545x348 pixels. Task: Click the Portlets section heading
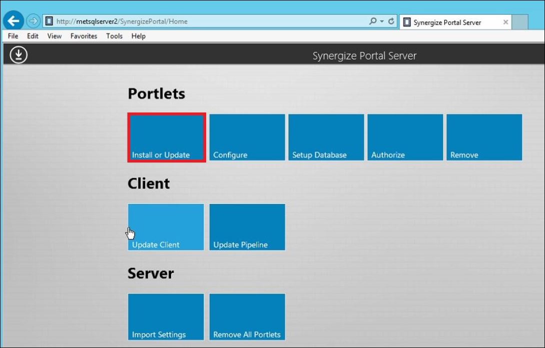click(157, 93)
